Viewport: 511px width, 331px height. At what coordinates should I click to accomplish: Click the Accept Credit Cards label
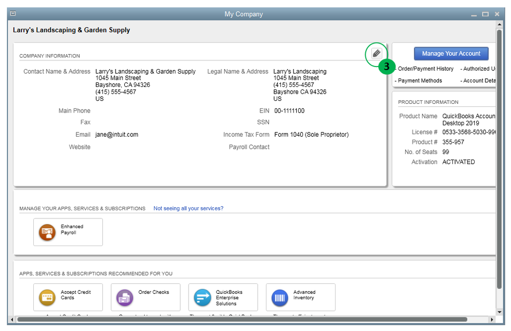click(76, 295)
